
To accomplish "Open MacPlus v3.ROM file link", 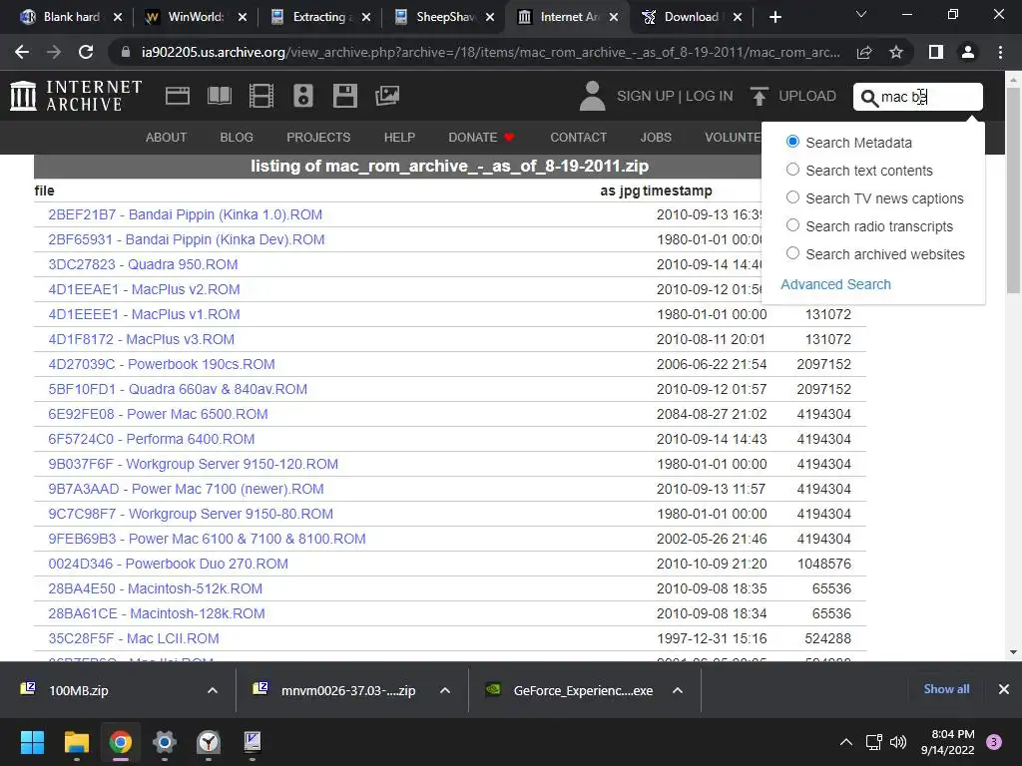I will (142, 339).
